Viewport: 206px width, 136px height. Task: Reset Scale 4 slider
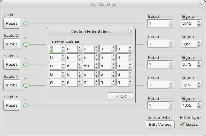11,85
